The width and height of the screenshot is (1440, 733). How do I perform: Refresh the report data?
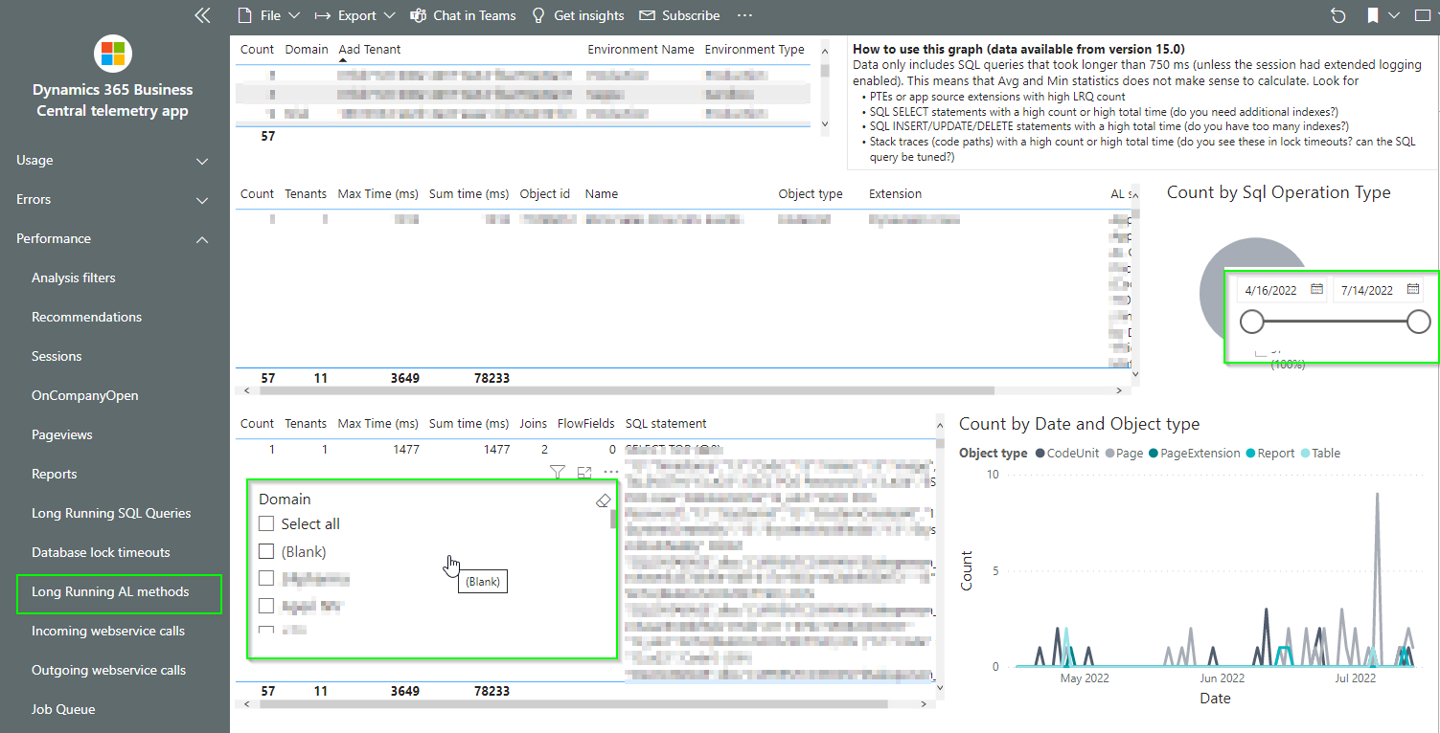click(1337, 14)
